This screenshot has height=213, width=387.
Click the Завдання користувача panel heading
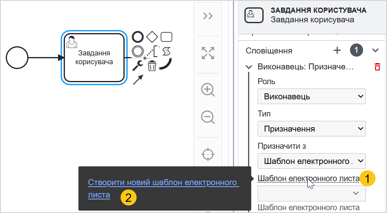point(319,10)
